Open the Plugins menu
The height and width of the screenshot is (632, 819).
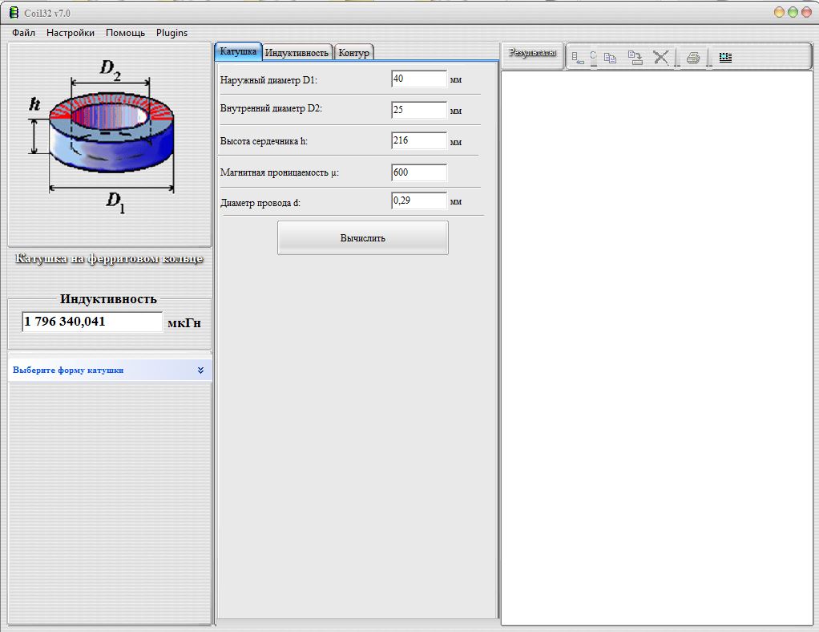click(171, 33)
